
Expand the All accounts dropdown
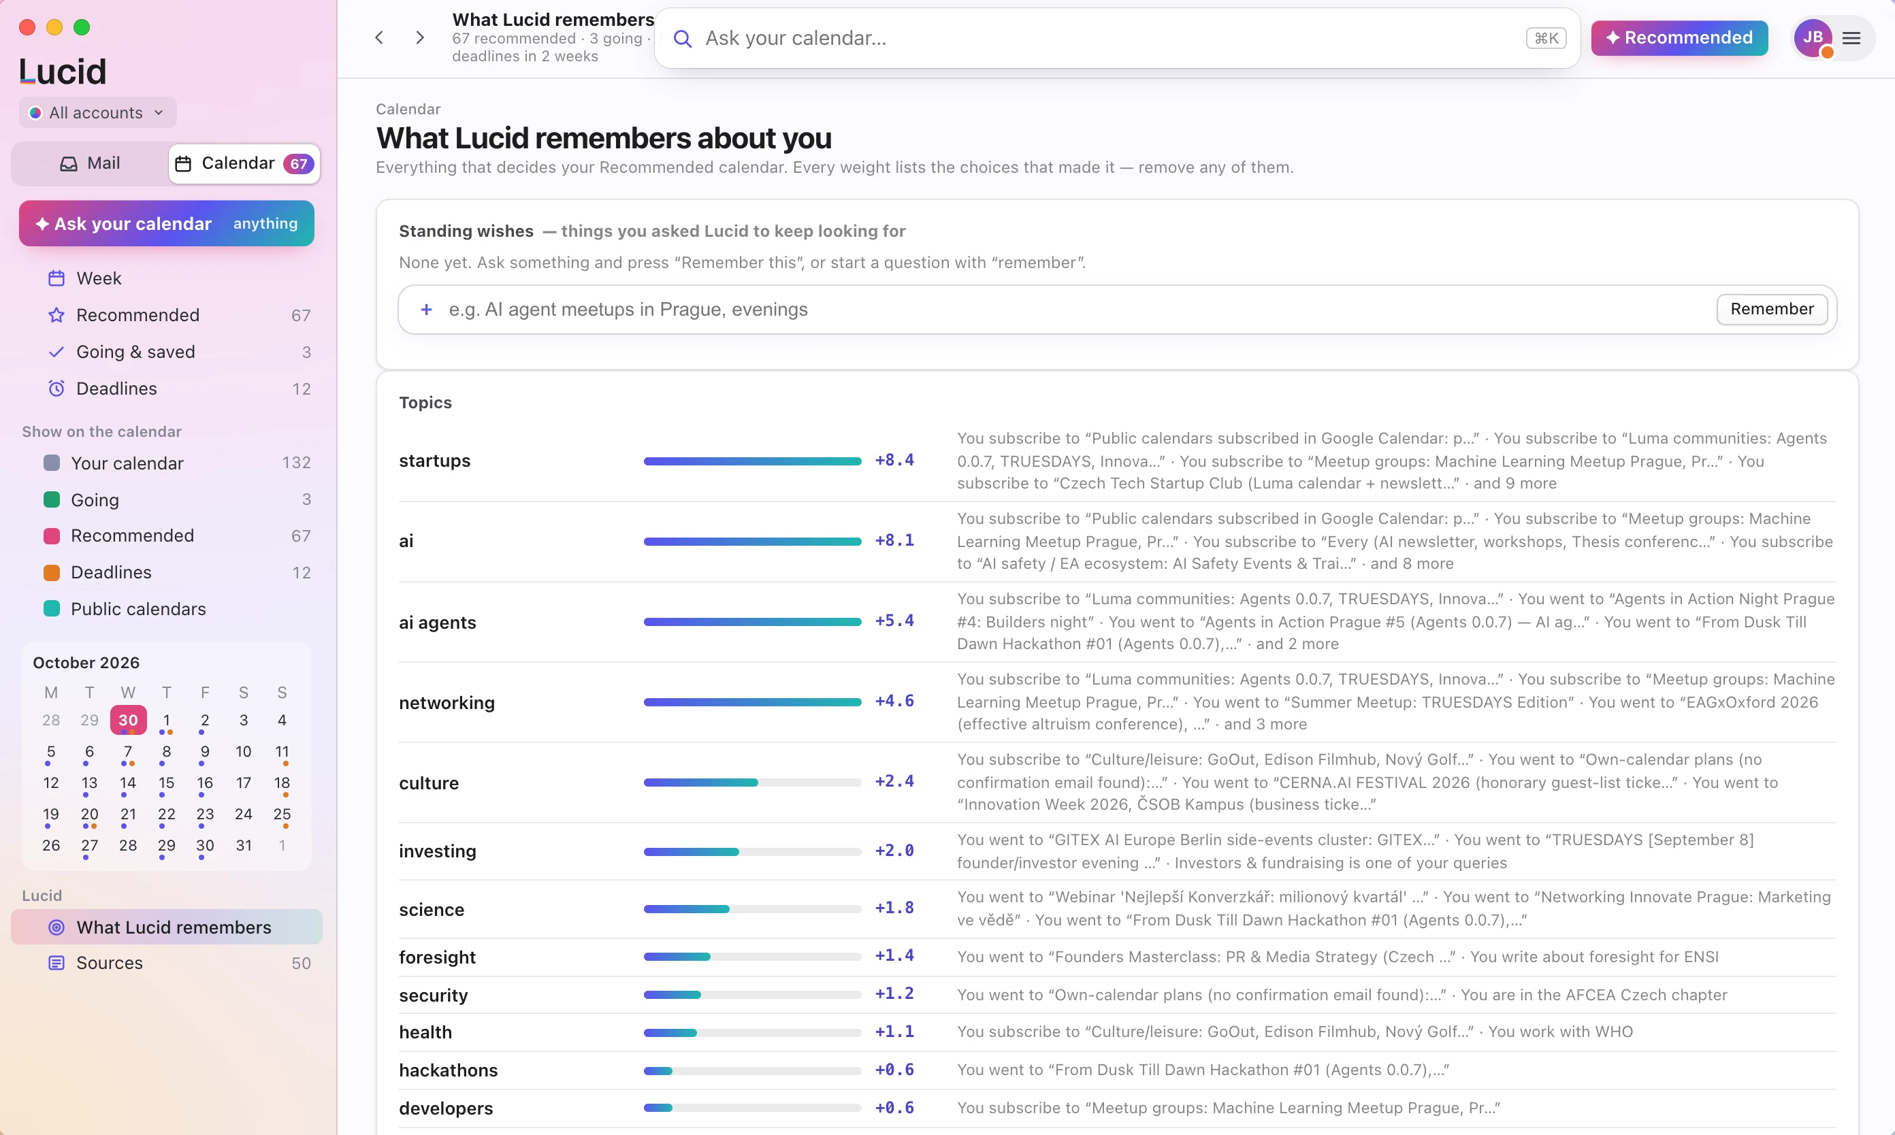pyautogui.click(x=97, y=112)
